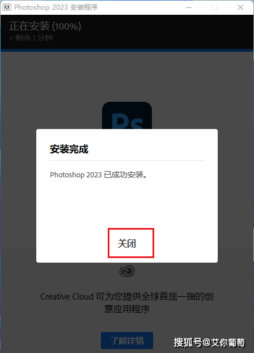Click the Creative Cloud logo icon
Screen dimensions: 254x353
127,271
